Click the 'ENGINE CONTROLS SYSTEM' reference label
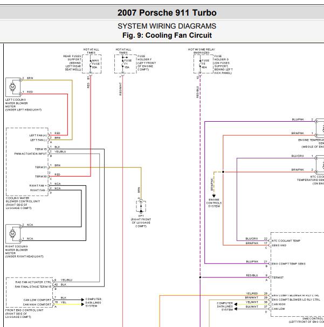324x327 pixels. click(214, 203)
